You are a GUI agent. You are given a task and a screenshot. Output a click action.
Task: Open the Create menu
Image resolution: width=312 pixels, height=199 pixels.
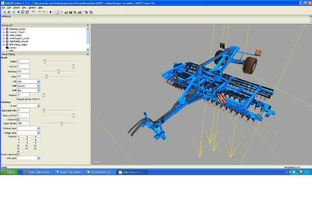pos(16,7)
